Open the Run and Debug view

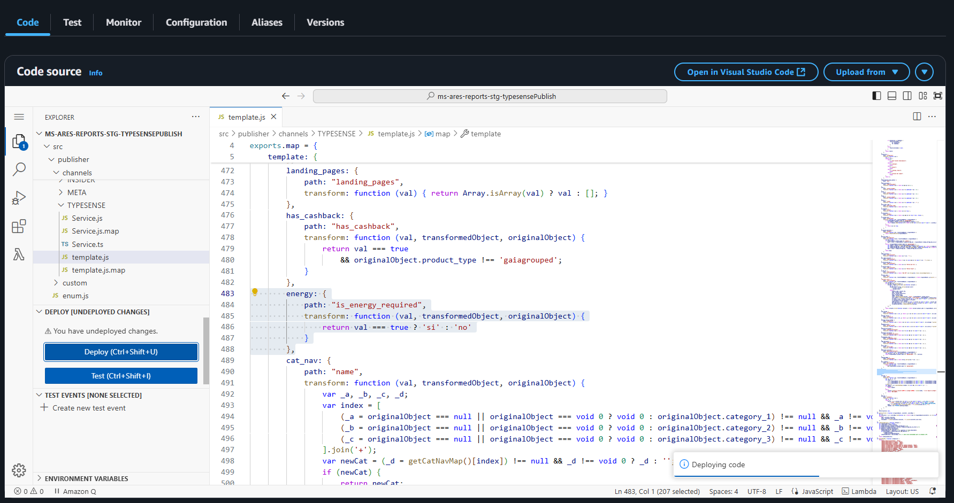19,198
